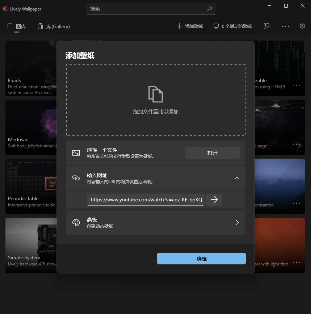Viewport: 311px width, 314px height.
Task: Confirm the dialog with 确定
Action: [201, 258]
